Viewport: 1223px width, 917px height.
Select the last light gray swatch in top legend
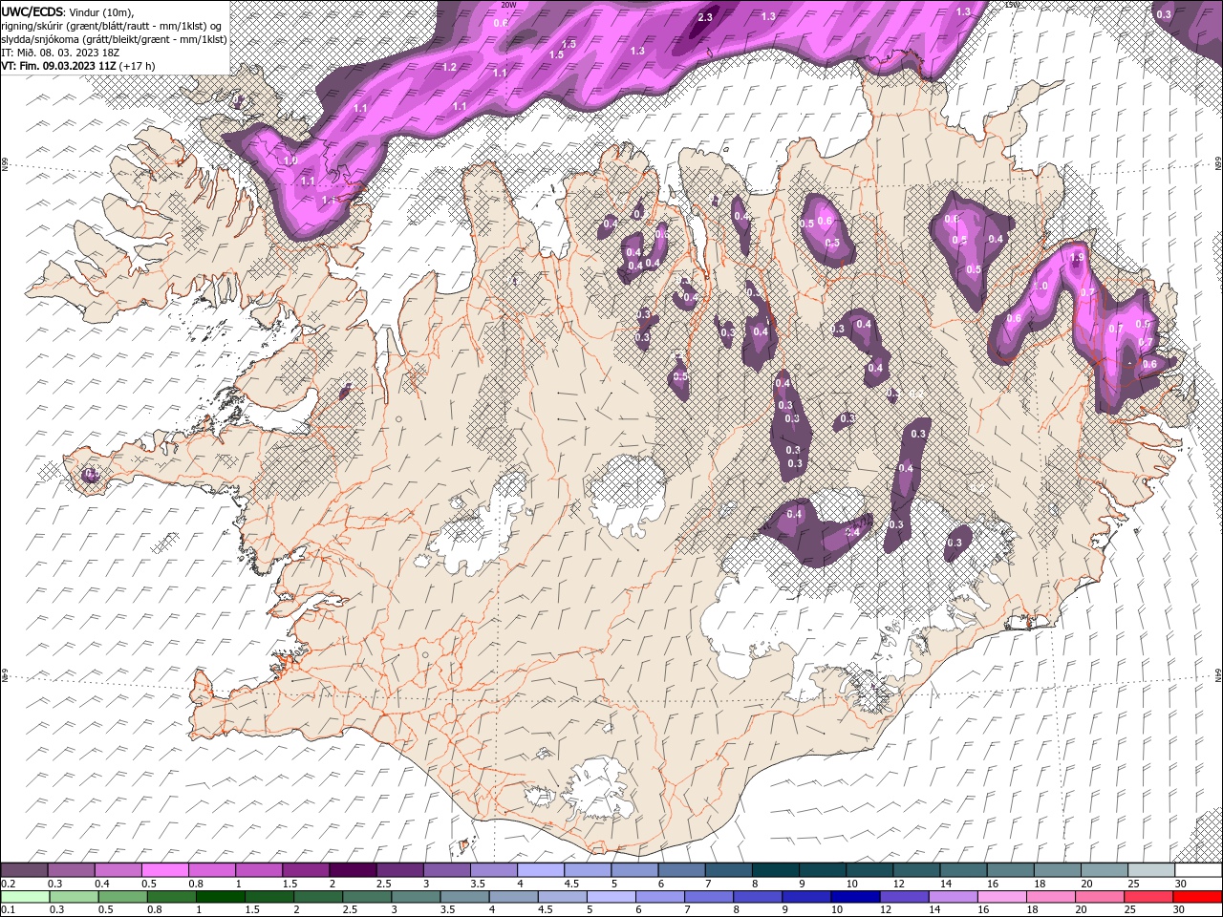click(1151, 870)
